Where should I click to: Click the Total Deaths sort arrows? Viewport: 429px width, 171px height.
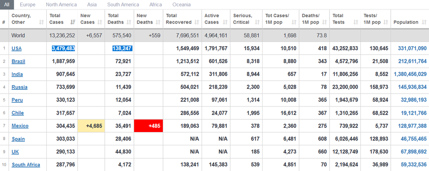click(x=129, y=22)
